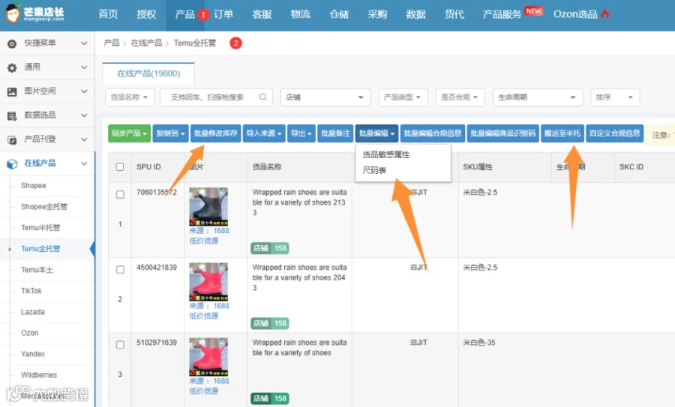Click the cube icon beside 在线产品
Viewport: 675px width, 407px height.
coord(12,164)
